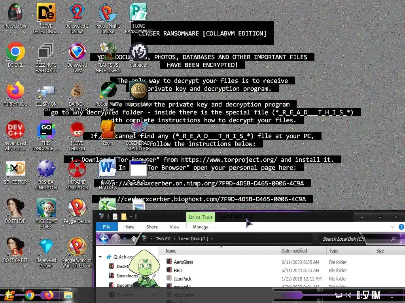405x303 pixels.
Task: Sort by the Name column header
Action: pyautogui.click(x=219, y=251)
